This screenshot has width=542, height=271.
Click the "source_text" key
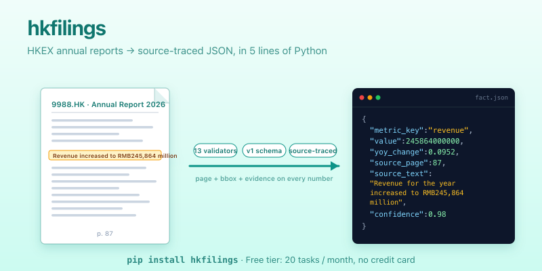[x=399, y=173]
